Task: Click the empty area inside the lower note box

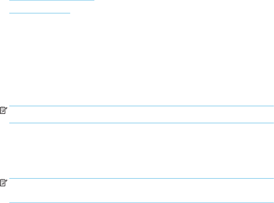Action: pos(141,191)
